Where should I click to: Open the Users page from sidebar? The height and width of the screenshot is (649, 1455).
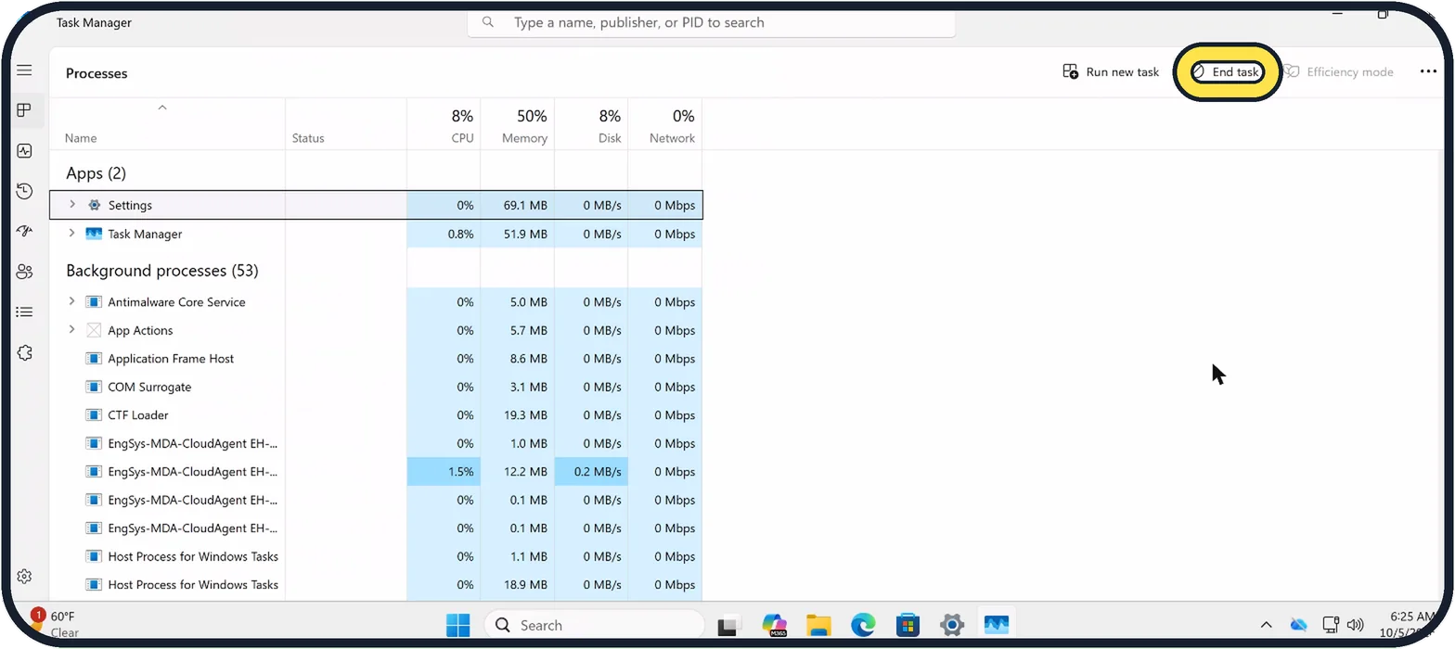tap(24, 272)
